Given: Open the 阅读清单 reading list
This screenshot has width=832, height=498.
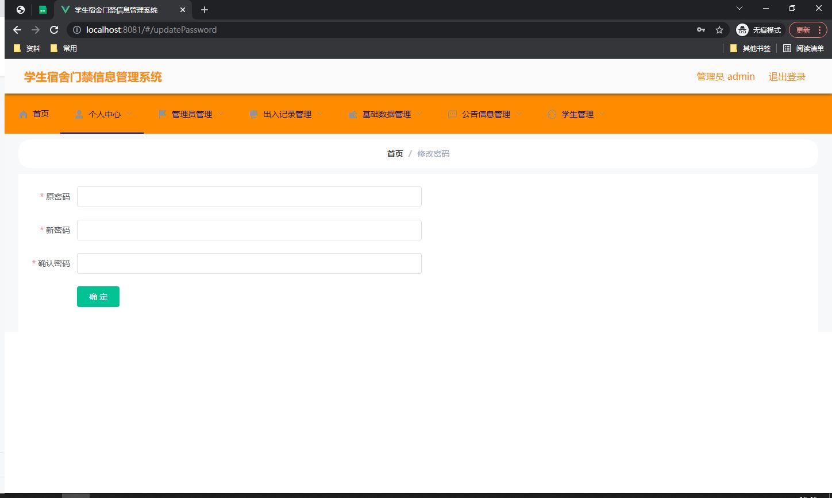Looking at the screenshot, I should pos(803,49).
